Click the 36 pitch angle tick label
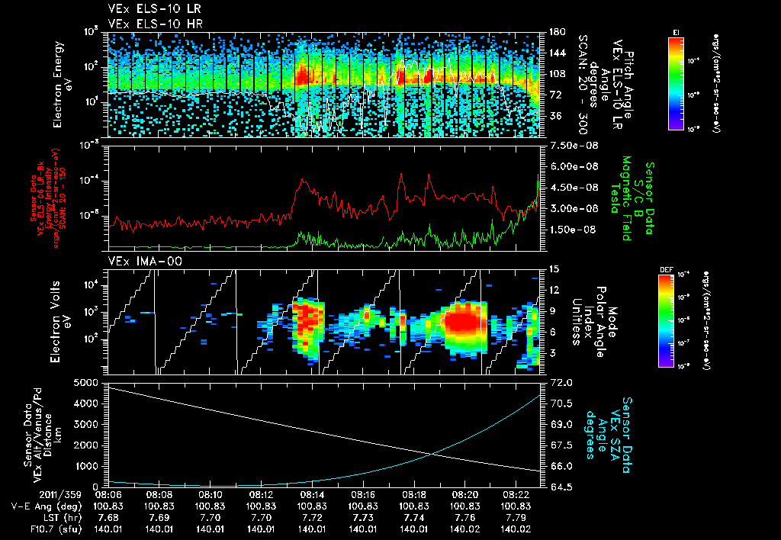The width and height of the screenshot is (781, 540). (x=554, y=116)
